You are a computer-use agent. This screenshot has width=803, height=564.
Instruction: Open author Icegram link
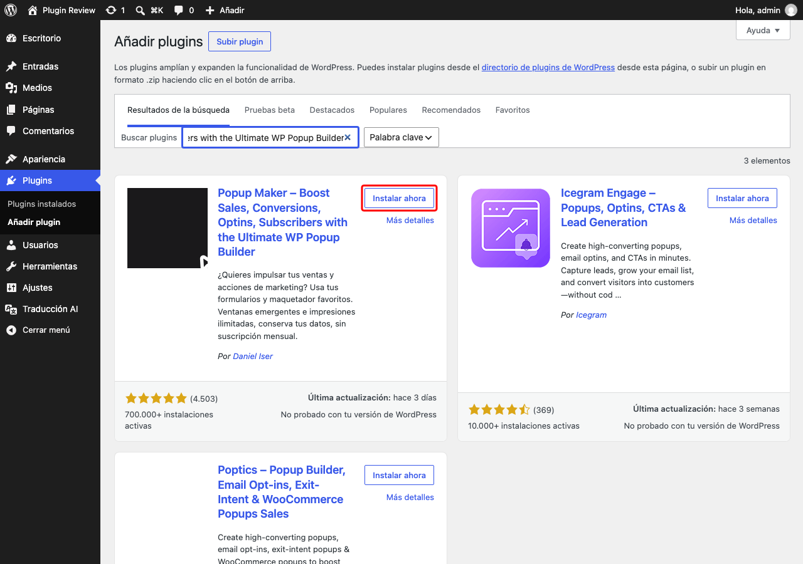point(592,315)
